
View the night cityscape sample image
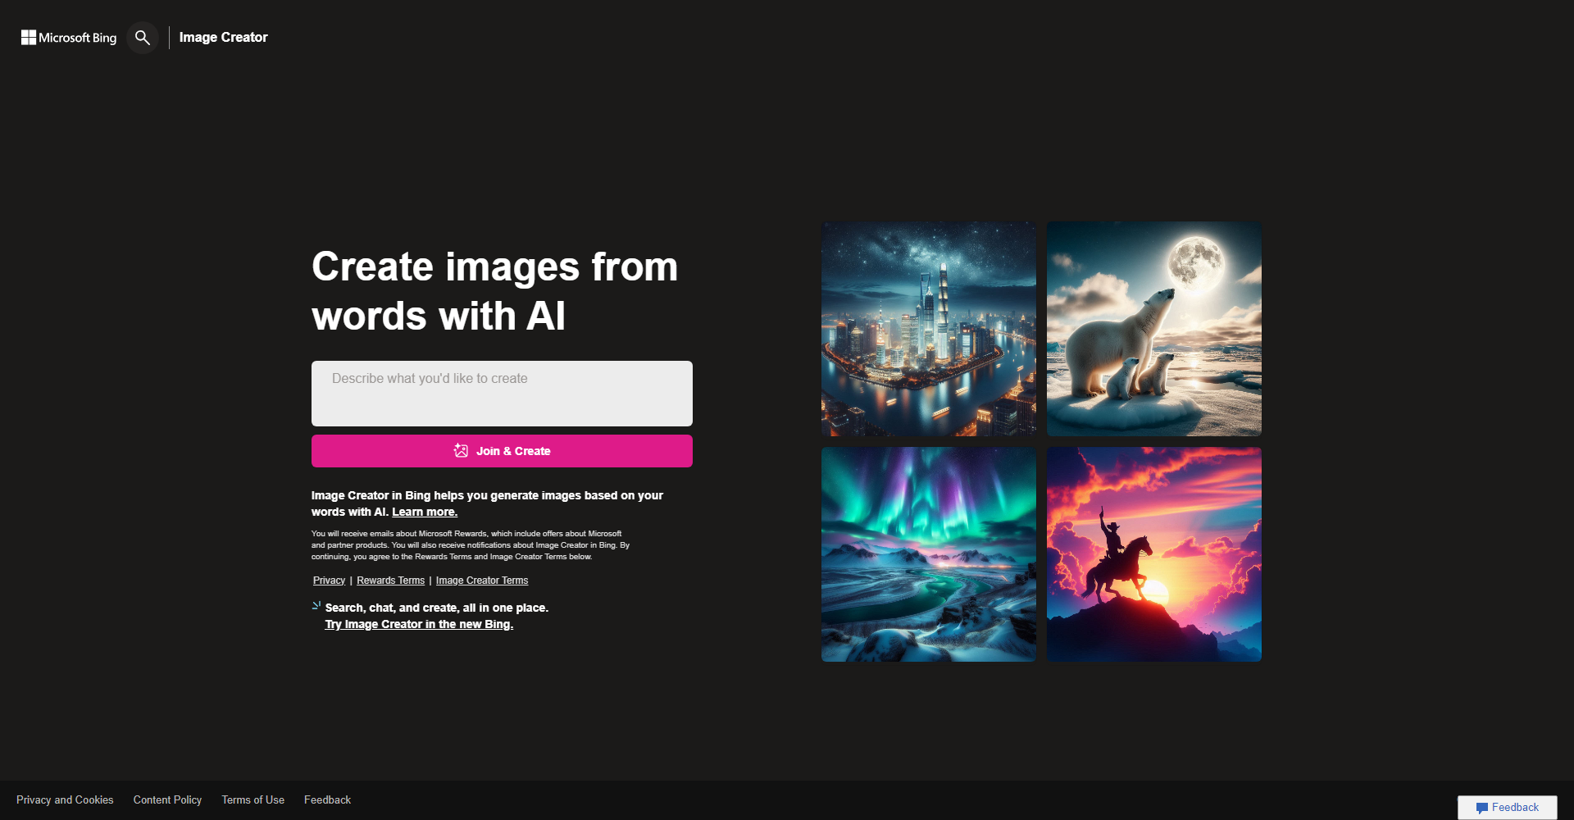click(928, 328)
